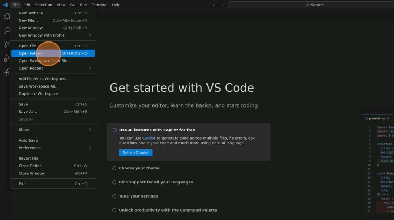Choose Open Folder... menu entry
The width and height of the screenshot is (394, 220).
click(x=53, y=53)
